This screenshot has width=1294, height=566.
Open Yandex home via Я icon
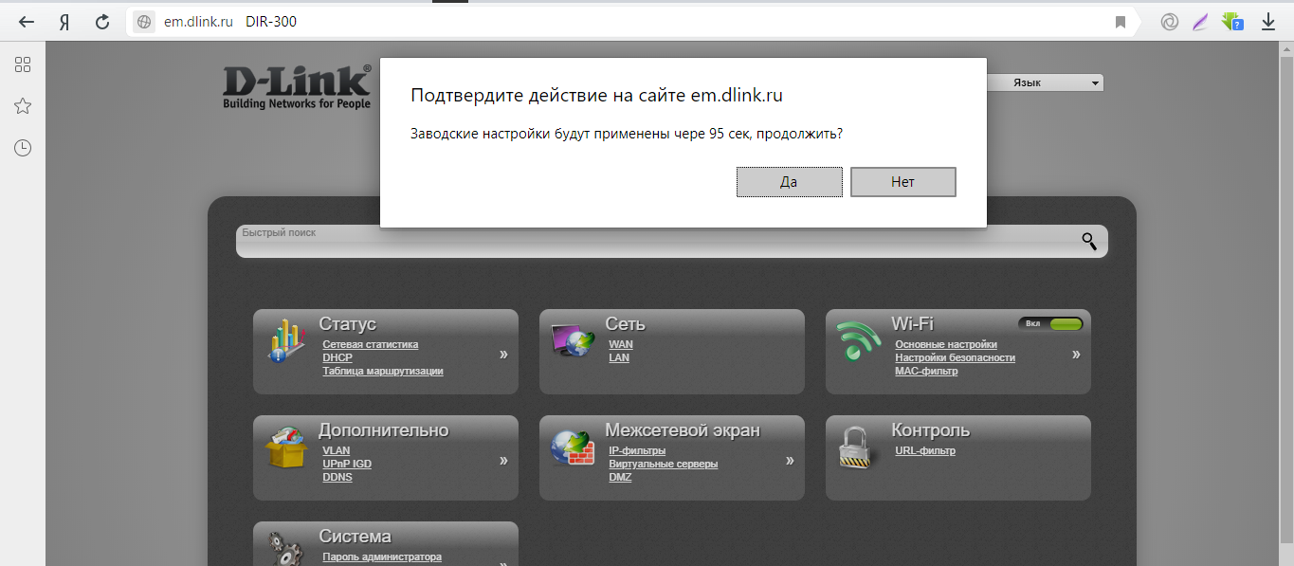pyautogui.click(x=64, y=22)
